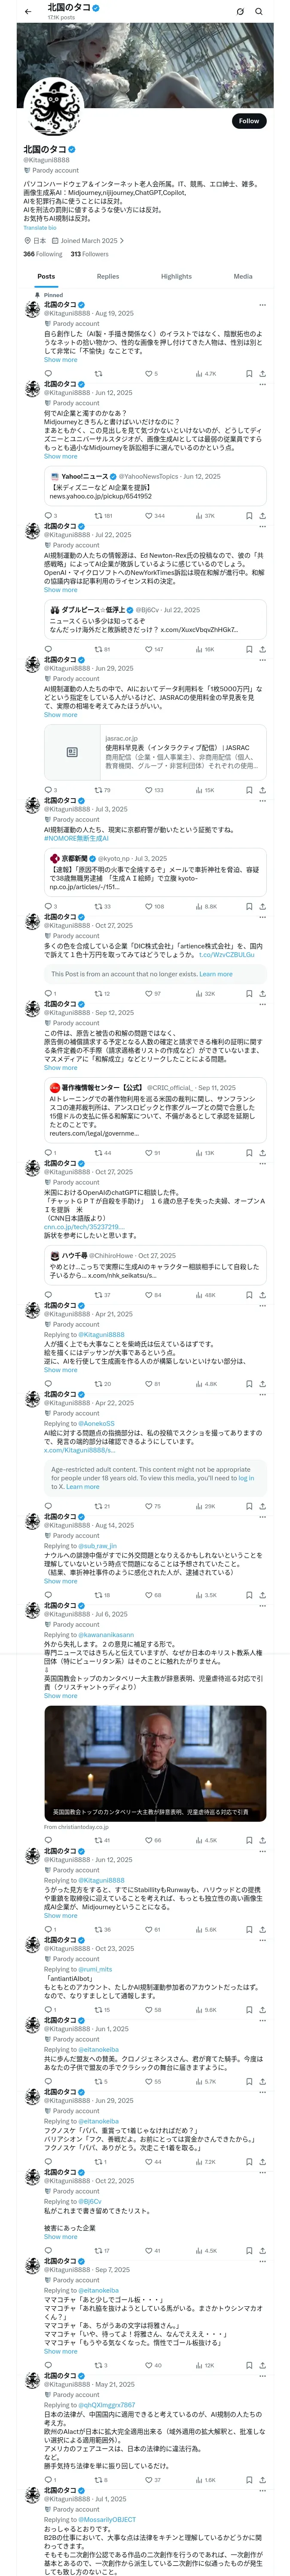Open the search magnifier icon in header
This screenshot has height=2576, width=290.
259,11
